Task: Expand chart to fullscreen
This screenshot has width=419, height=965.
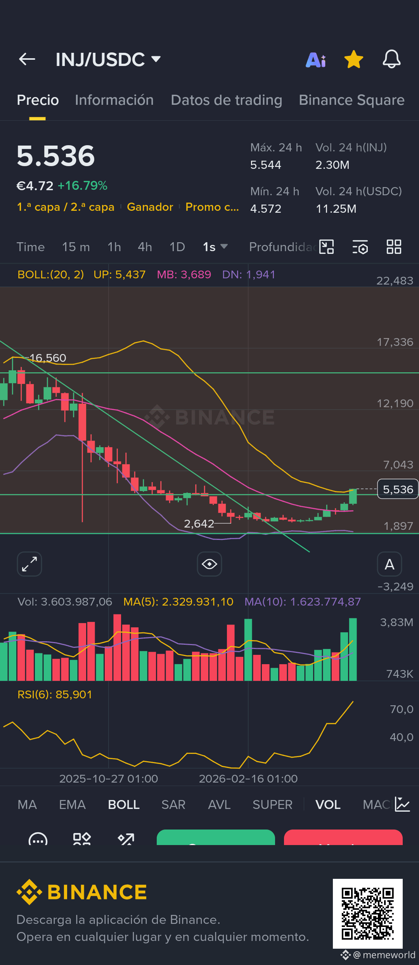Action: pyautogui.click(x=29, y=564)
